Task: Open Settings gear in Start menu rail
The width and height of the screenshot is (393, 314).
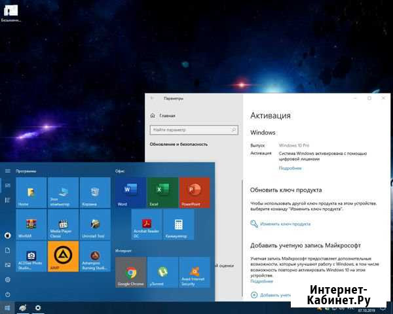Action: (x=8, y=280)
